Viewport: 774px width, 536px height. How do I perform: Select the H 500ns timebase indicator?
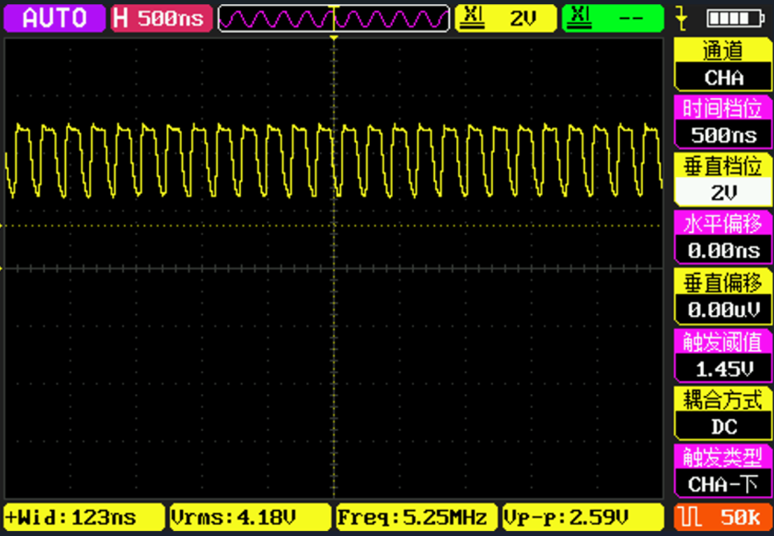pos(161,18)
